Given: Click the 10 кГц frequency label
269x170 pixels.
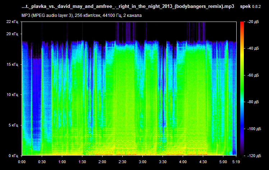Looking at the screenshot, I should pyautogui.click(x=12, y=95).
